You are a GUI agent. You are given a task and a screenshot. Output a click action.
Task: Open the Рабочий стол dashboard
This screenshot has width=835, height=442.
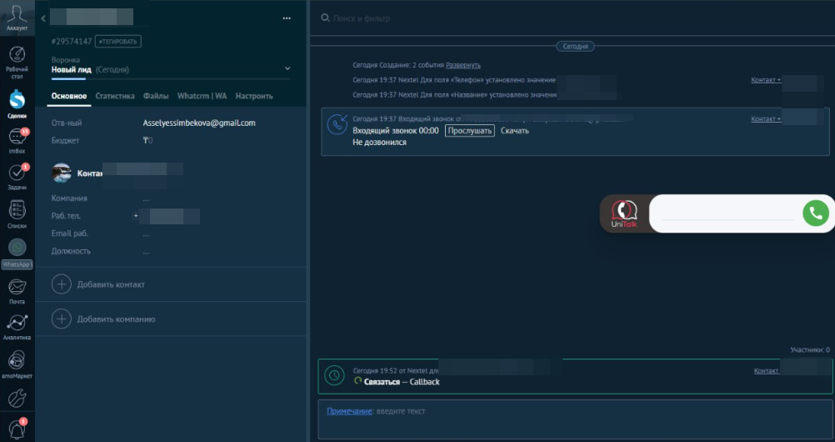(x=17, y=63)
